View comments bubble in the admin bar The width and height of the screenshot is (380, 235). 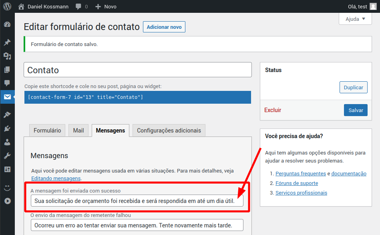(x=82, y=6)
